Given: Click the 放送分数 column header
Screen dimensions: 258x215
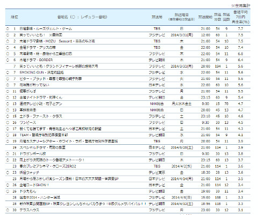Looking at the screenshot, I should click(x=218, y=17).
